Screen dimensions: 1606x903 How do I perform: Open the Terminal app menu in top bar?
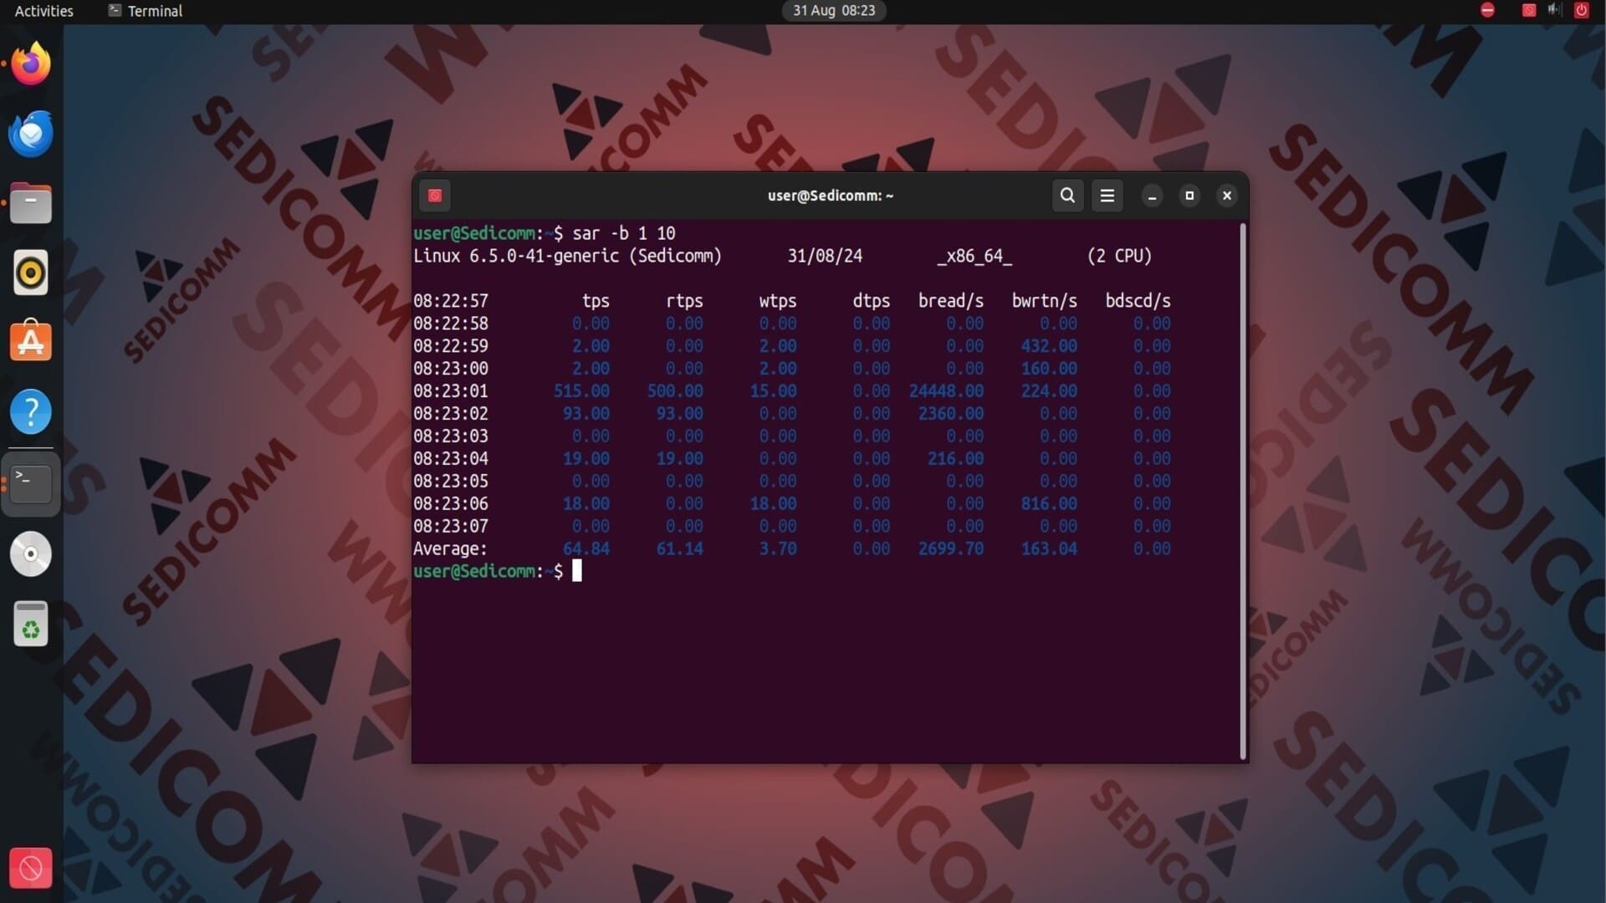(x=146, y=11)
